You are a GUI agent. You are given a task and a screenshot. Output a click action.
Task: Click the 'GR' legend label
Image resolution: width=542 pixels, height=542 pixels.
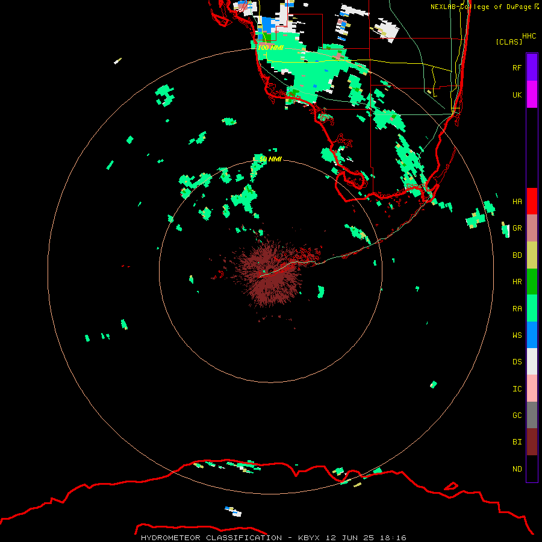pyautogui.click(x=517, y=228)
